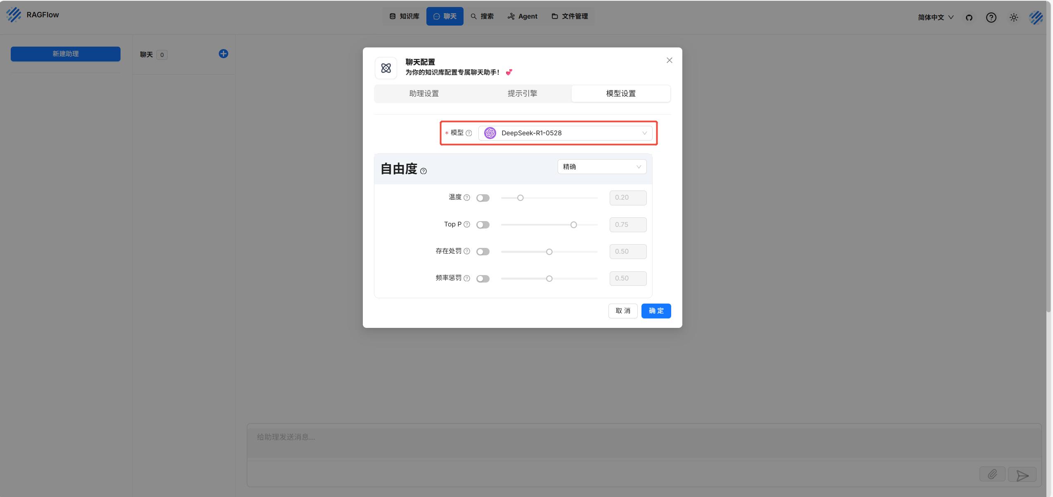The height and width of the screenshot is (497, 1053).
Task: Click the 新建助理 button
Action: coord(66,54)
